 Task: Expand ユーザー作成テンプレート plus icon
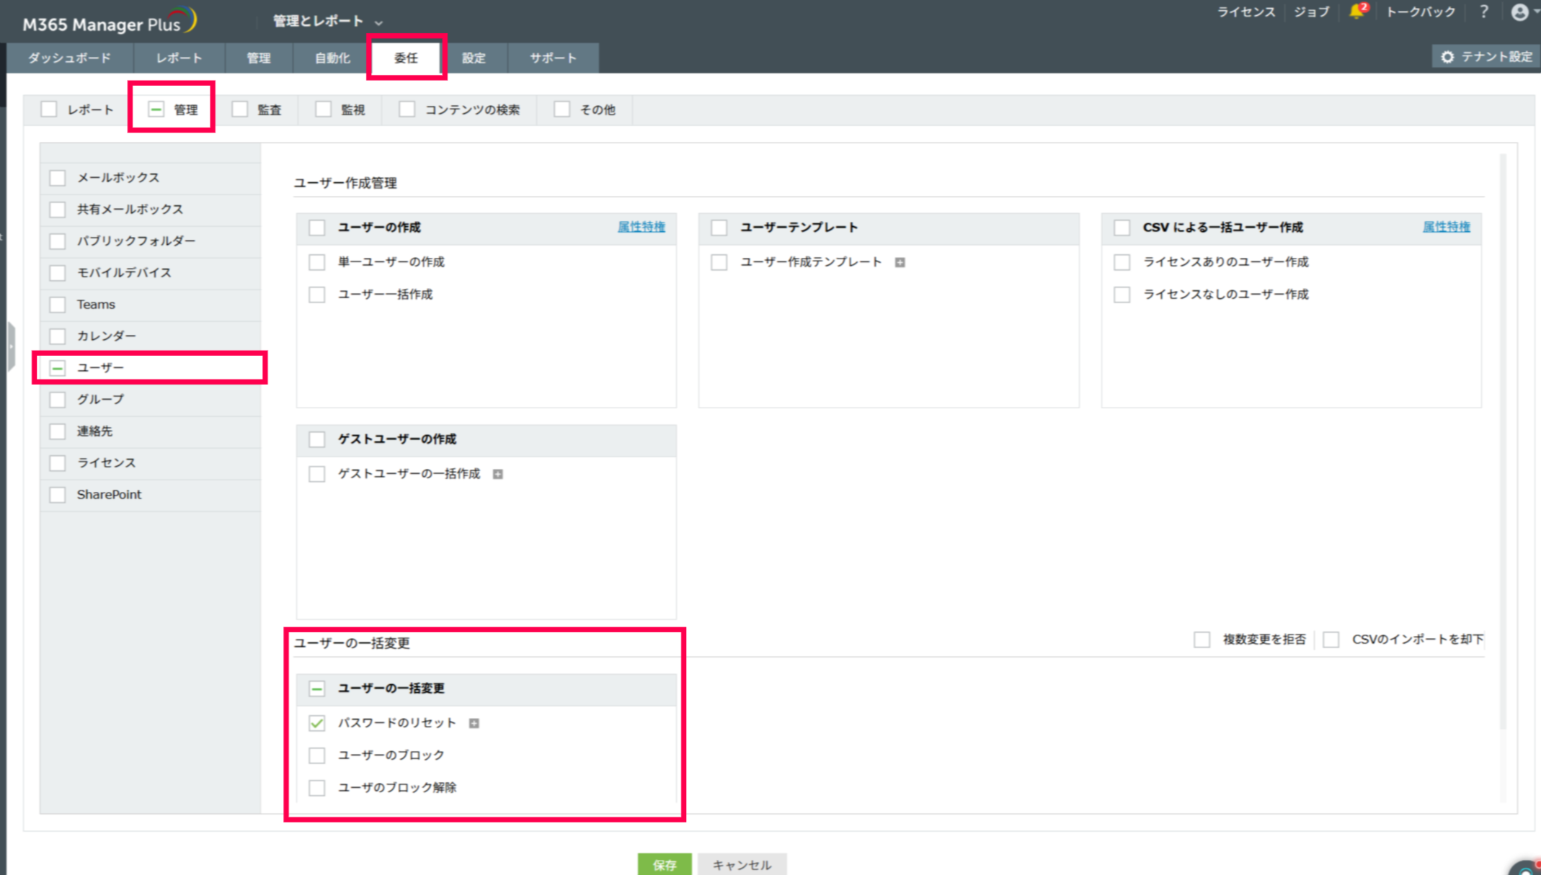coord(900,263)
